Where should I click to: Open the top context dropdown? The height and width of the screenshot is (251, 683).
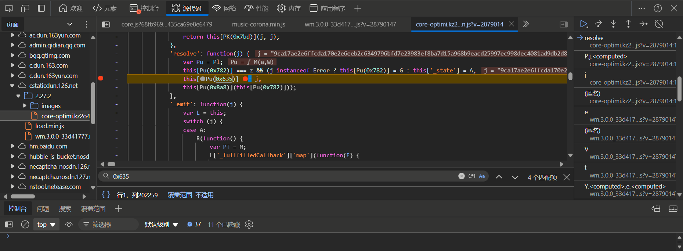click(x=46, y=225)
